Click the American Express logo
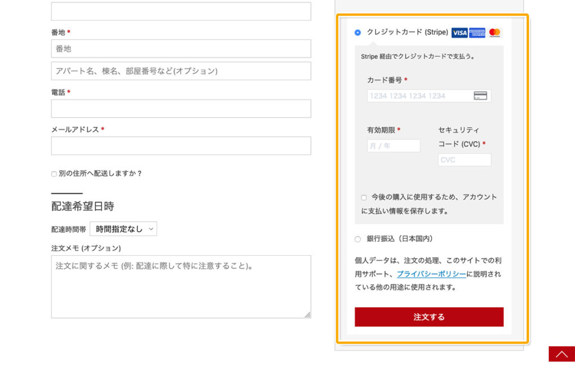The image size is (575, 366). [x=477, y=33]
